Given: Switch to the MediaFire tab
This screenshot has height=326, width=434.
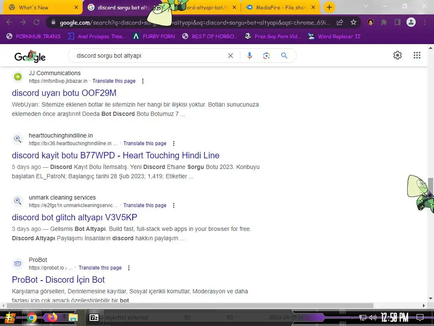Looking at the screenshot, I should click(x=281, y=8).
